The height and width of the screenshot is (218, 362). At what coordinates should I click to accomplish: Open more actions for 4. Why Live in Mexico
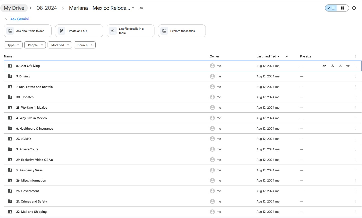pyautogui.click(x=356, y=118)
